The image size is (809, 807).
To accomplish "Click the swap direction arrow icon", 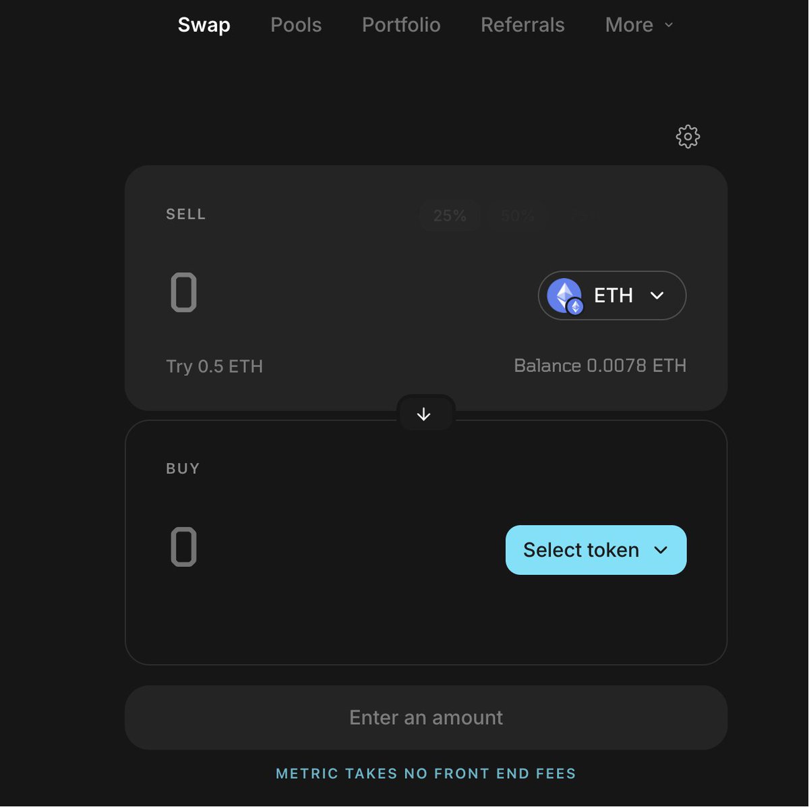I will click(423, 414).
